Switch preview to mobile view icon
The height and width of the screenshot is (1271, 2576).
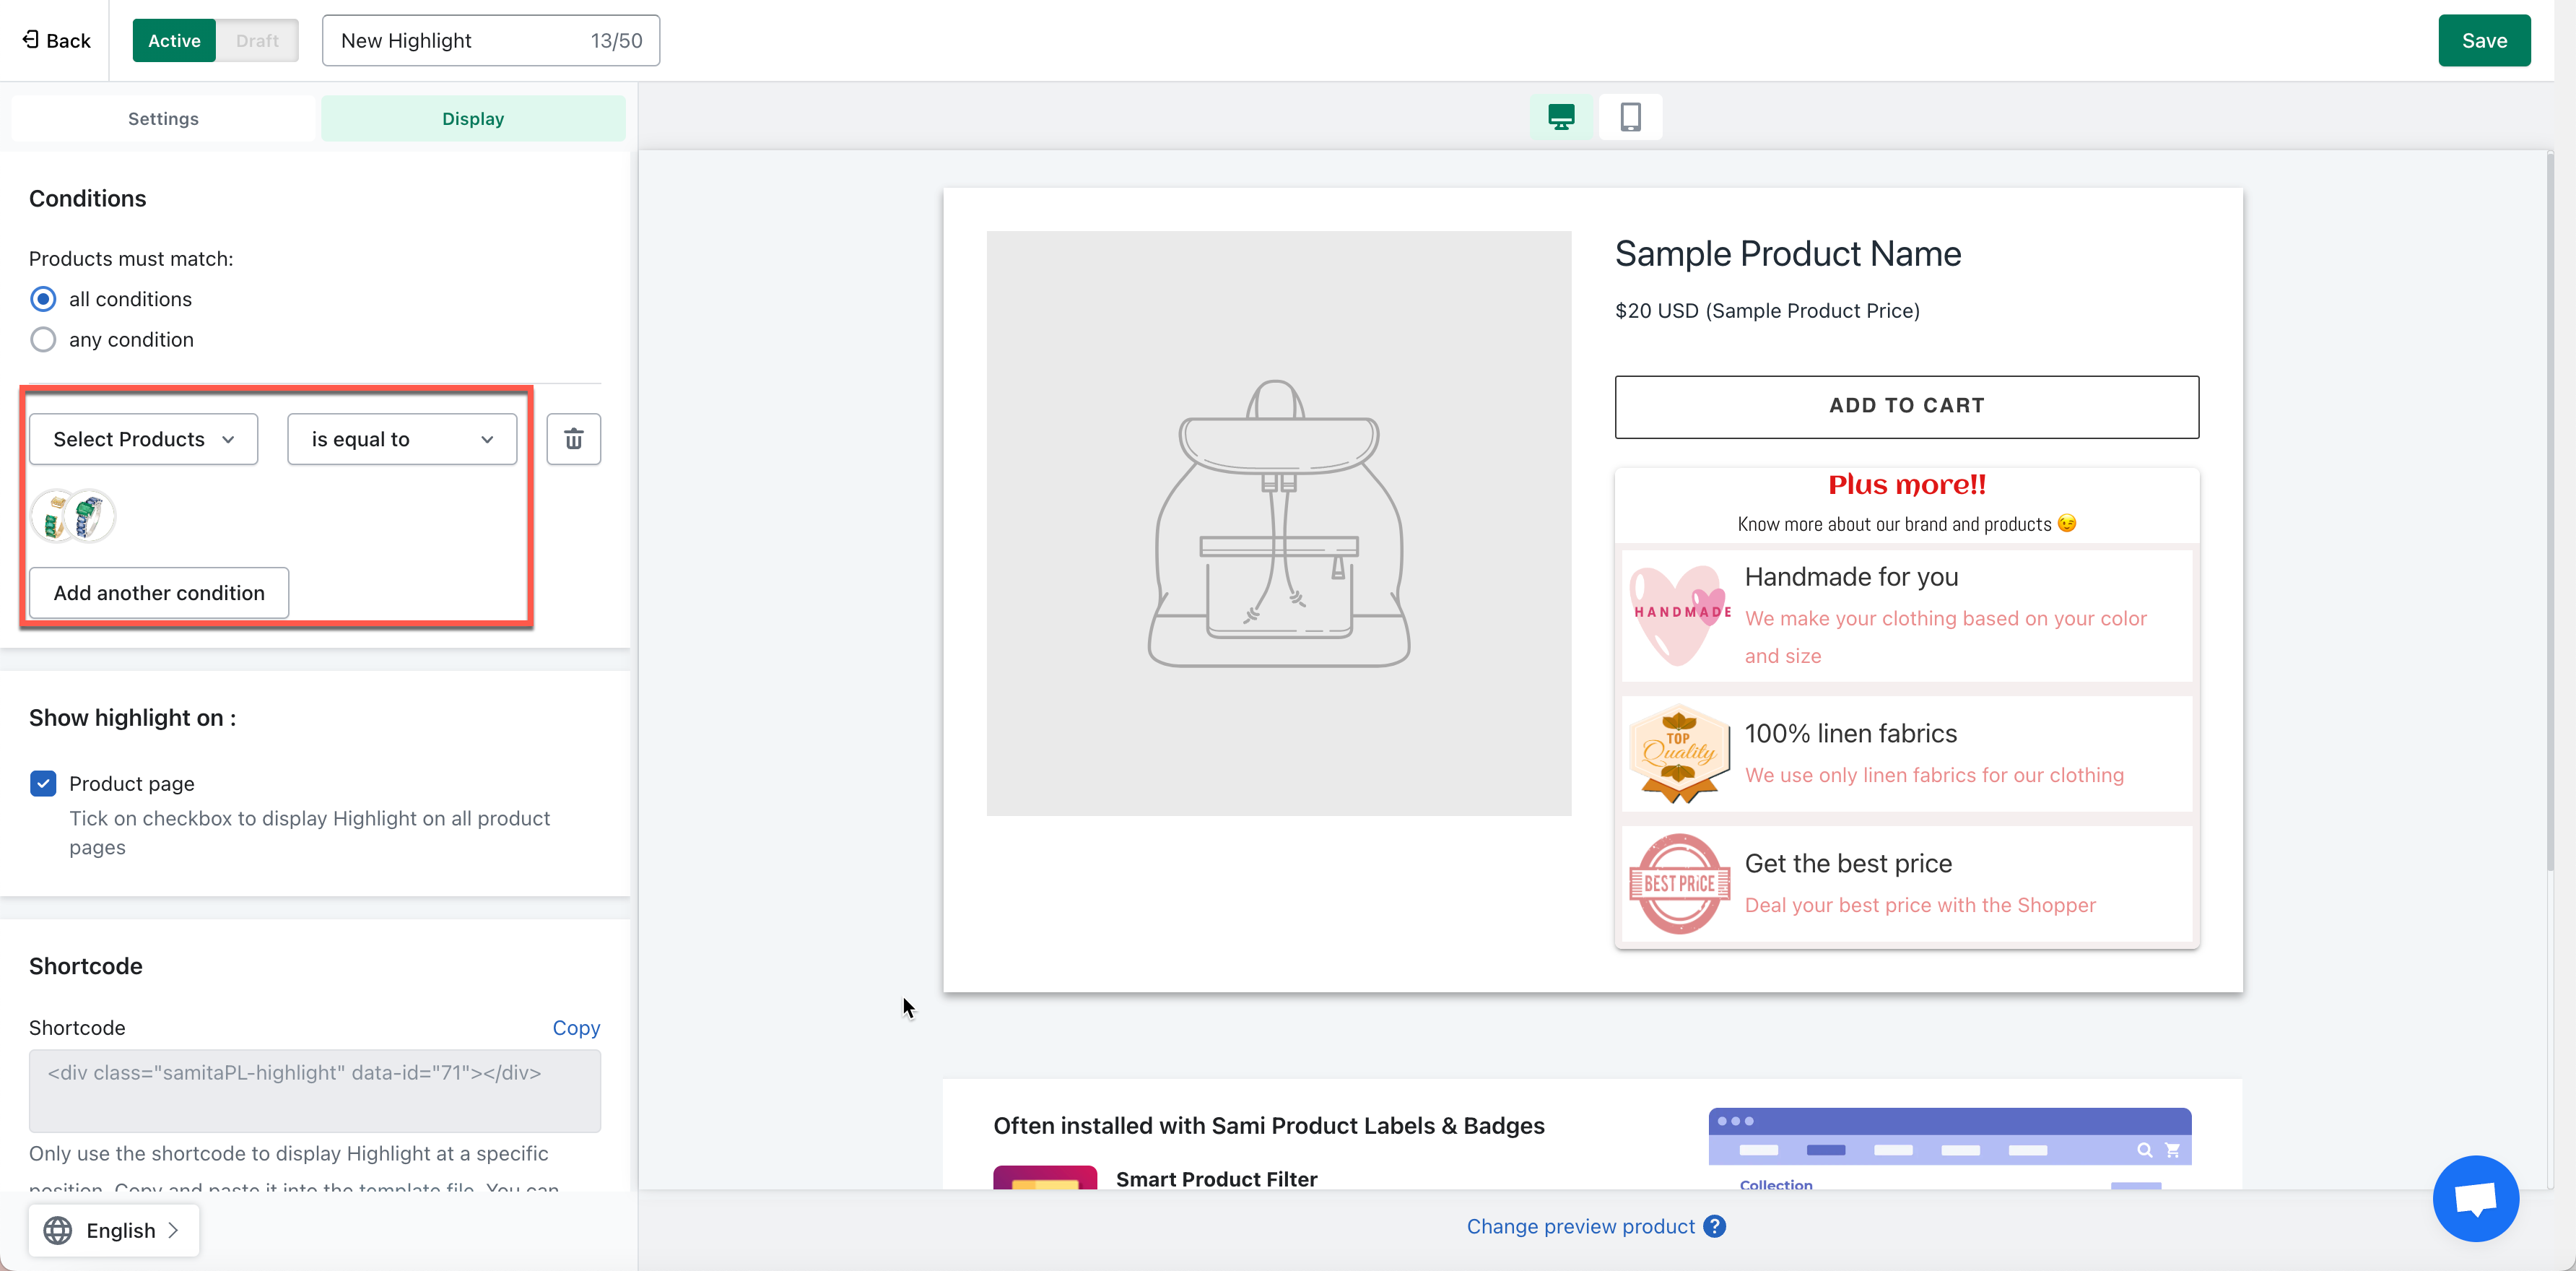click(1630, 117)
